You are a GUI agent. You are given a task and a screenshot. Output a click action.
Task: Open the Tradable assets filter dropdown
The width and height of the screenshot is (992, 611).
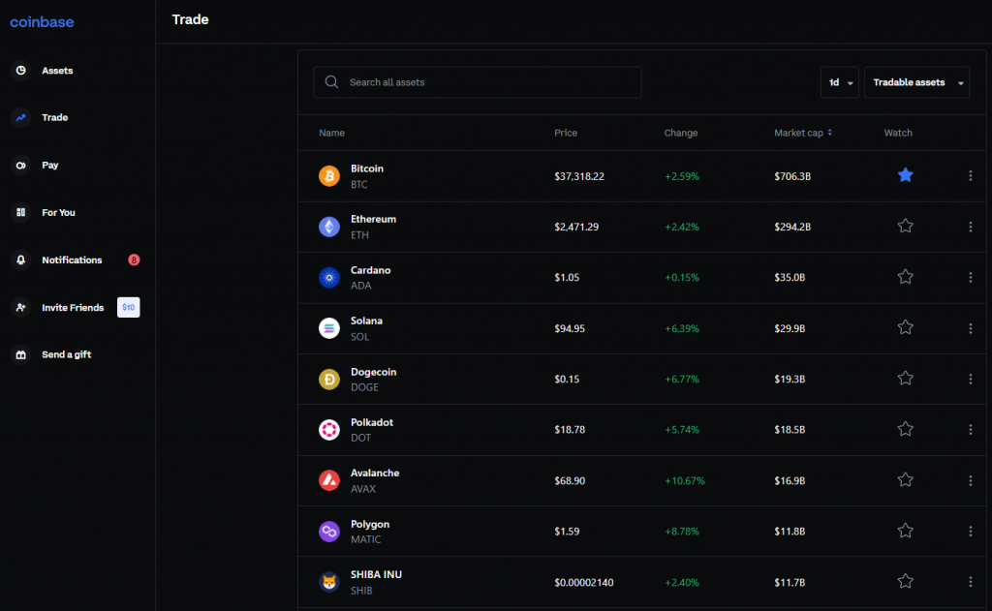click(x=916, y=82)
